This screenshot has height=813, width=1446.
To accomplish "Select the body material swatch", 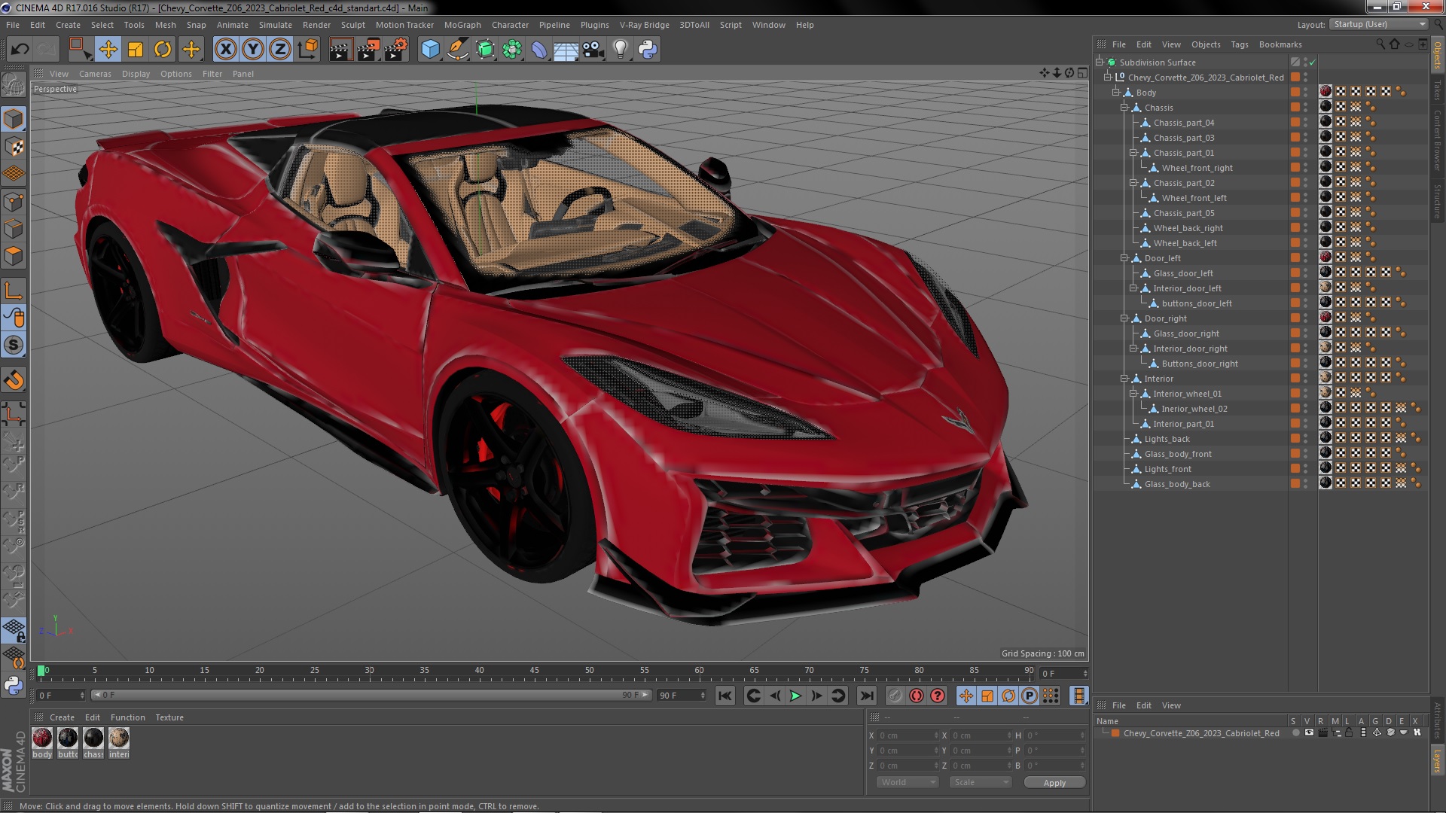I will 42,738.
